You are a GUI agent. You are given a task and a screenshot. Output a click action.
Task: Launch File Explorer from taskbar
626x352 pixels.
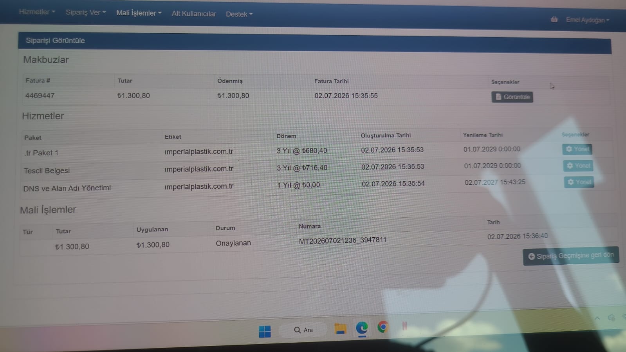point(340,329)
